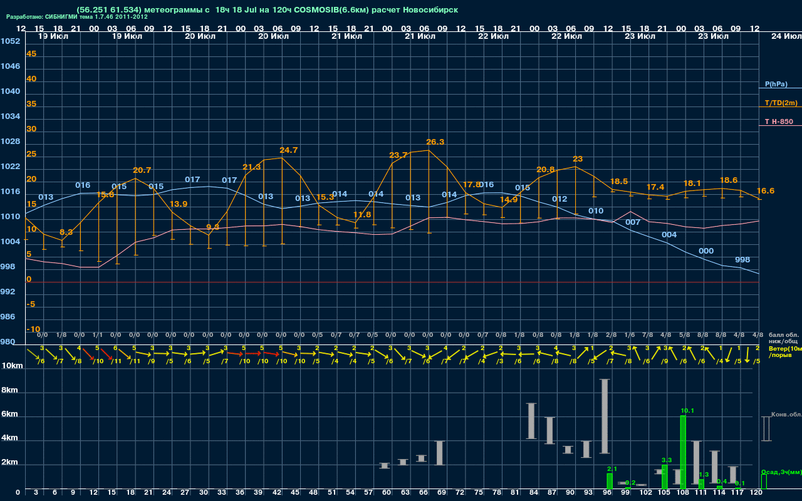Image resolution: width=802 pixels, height=501 pixels.
Task: Click the tall green 10.1 mm precipitation bar
Action: pyautogui.click(x=683, y=452)
